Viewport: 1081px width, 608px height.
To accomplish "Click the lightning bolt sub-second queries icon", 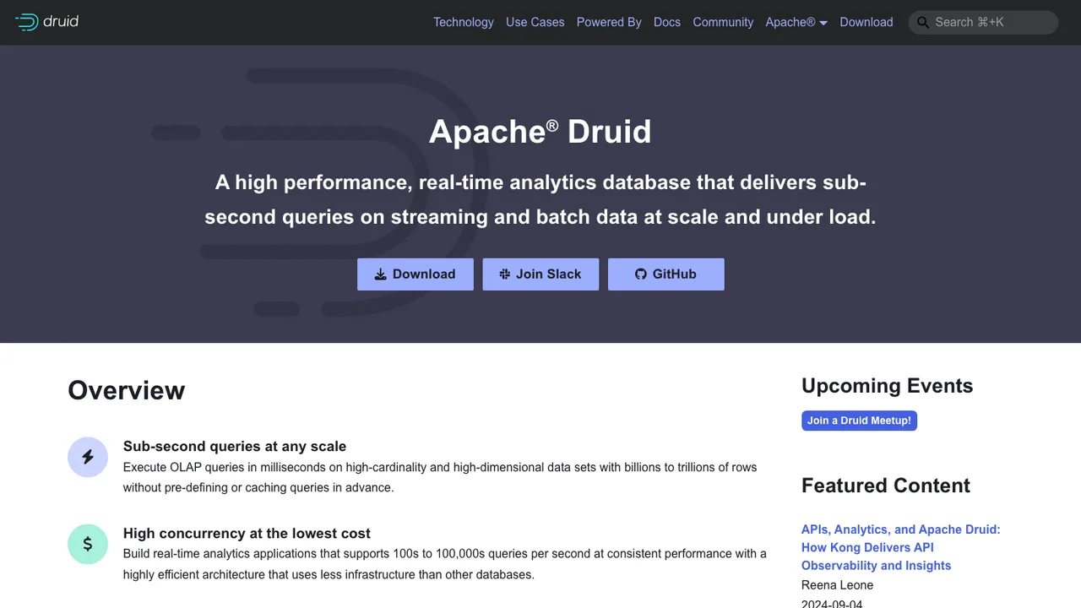I will (x=88, y=457).
